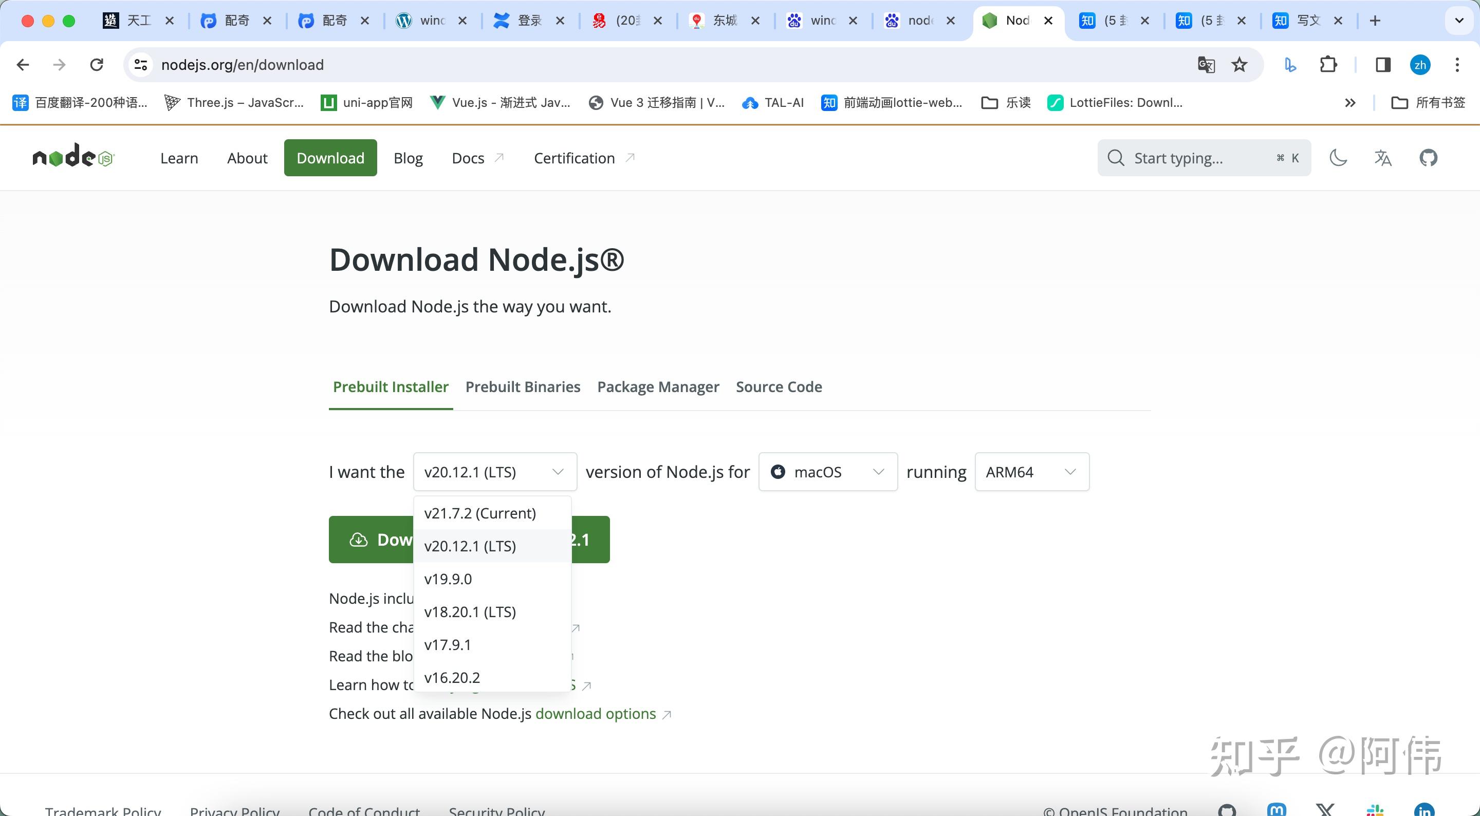The width and height of the screenshot is (1480, 816).
Task: Click the search magnifier icon
Action: (1115, 157)
